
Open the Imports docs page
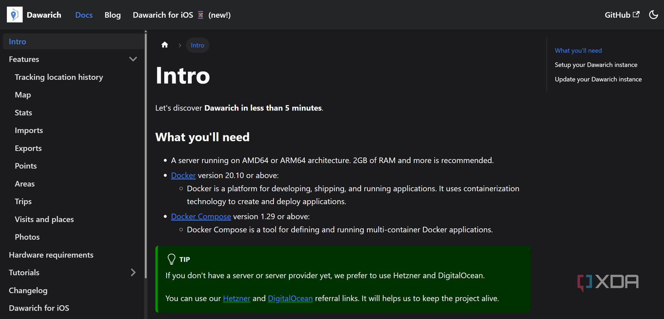tap(29, 131)
